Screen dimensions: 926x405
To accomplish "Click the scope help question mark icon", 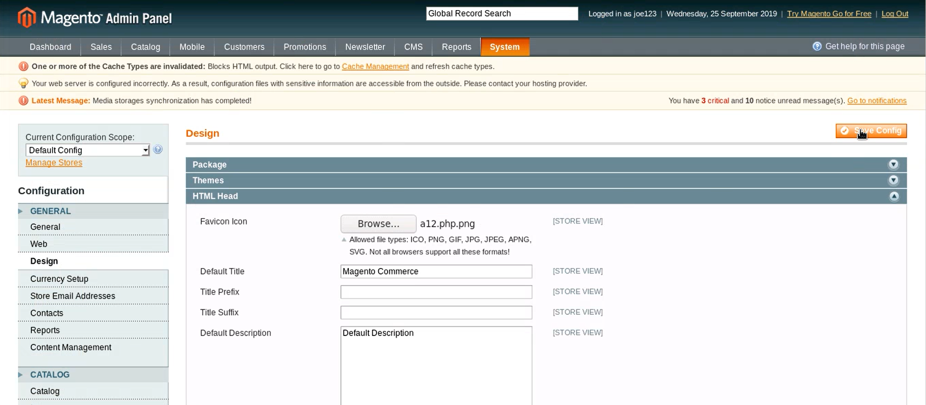I will pyautogui.click(x=158, y=150).
